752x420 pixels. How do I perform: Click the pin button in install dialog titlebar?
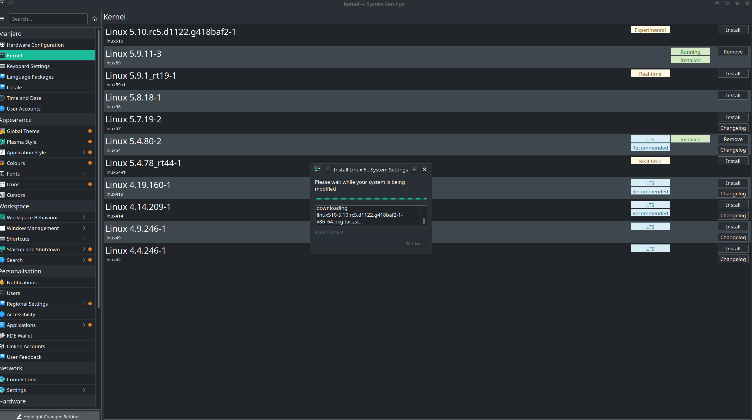pos(328,169)
